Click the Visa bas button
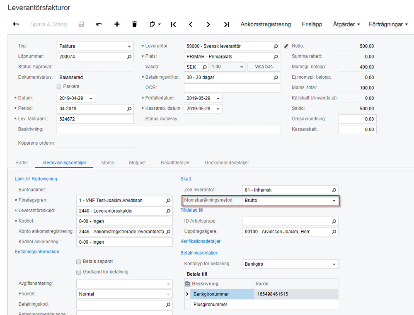This screenshot has height=315, width=414. [x=264, y=67]
